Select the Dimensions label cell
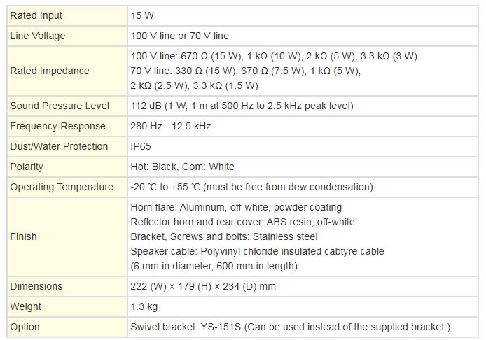Image resolution: width=486 pixels, height=340 pixels. pyautogui.click(x=36, y=287)
